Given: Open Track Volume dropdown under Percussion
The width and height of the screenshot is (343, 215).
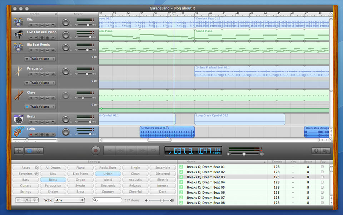Looking at the screenshot, I should coord(40,83).
